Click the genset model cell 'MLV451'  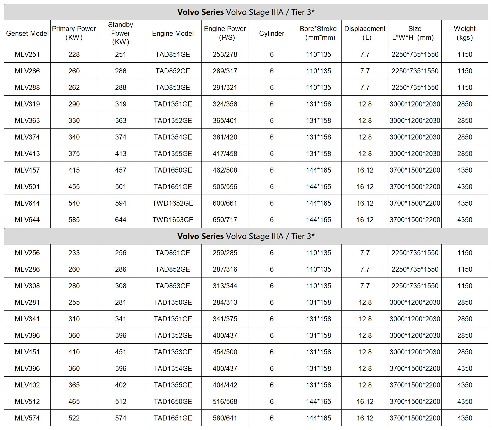click(27, 352)
